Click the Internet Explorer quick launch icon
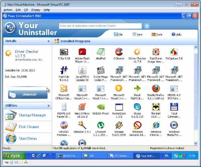The image size is (201, 167). (x=39, y=156)
